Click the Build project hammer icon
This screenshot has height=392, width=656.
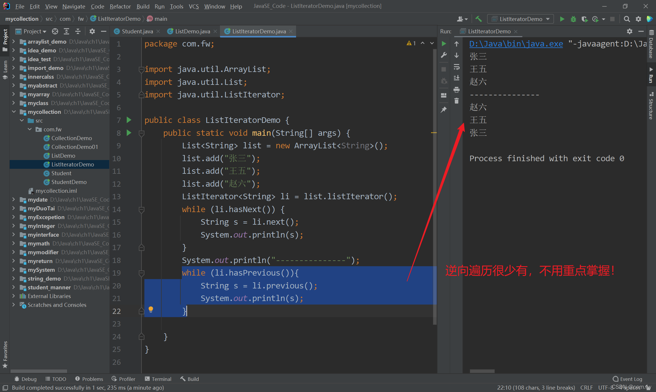coord(479,19)
